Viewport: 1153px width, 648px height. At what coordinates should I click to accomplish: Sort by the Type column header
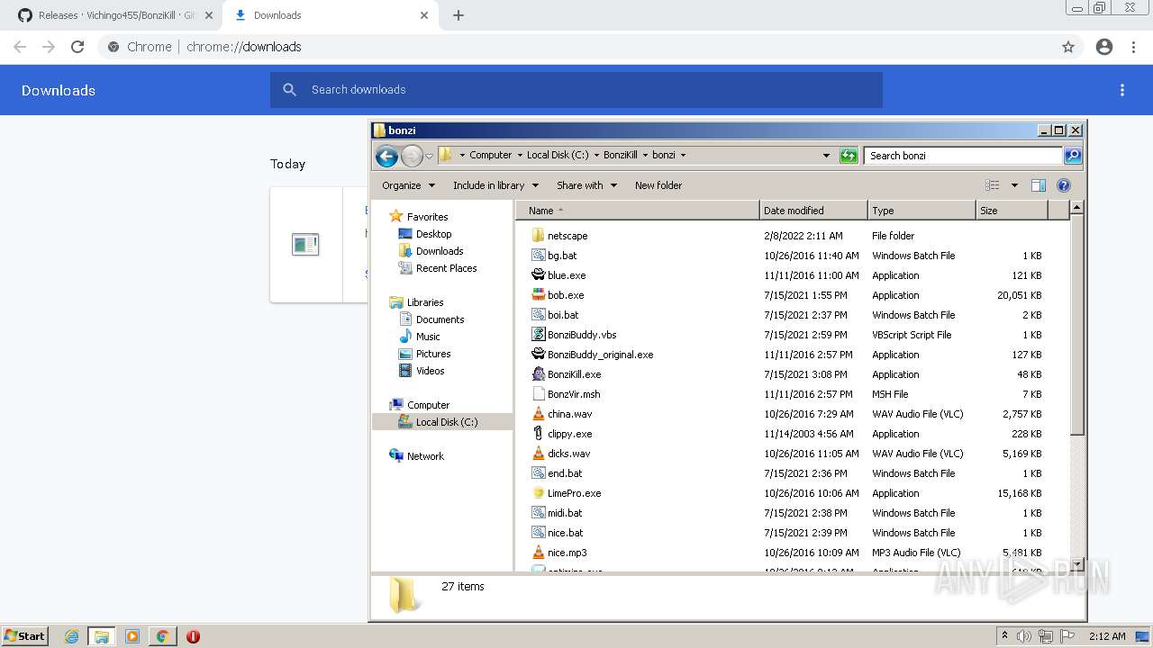coord(921,211)
